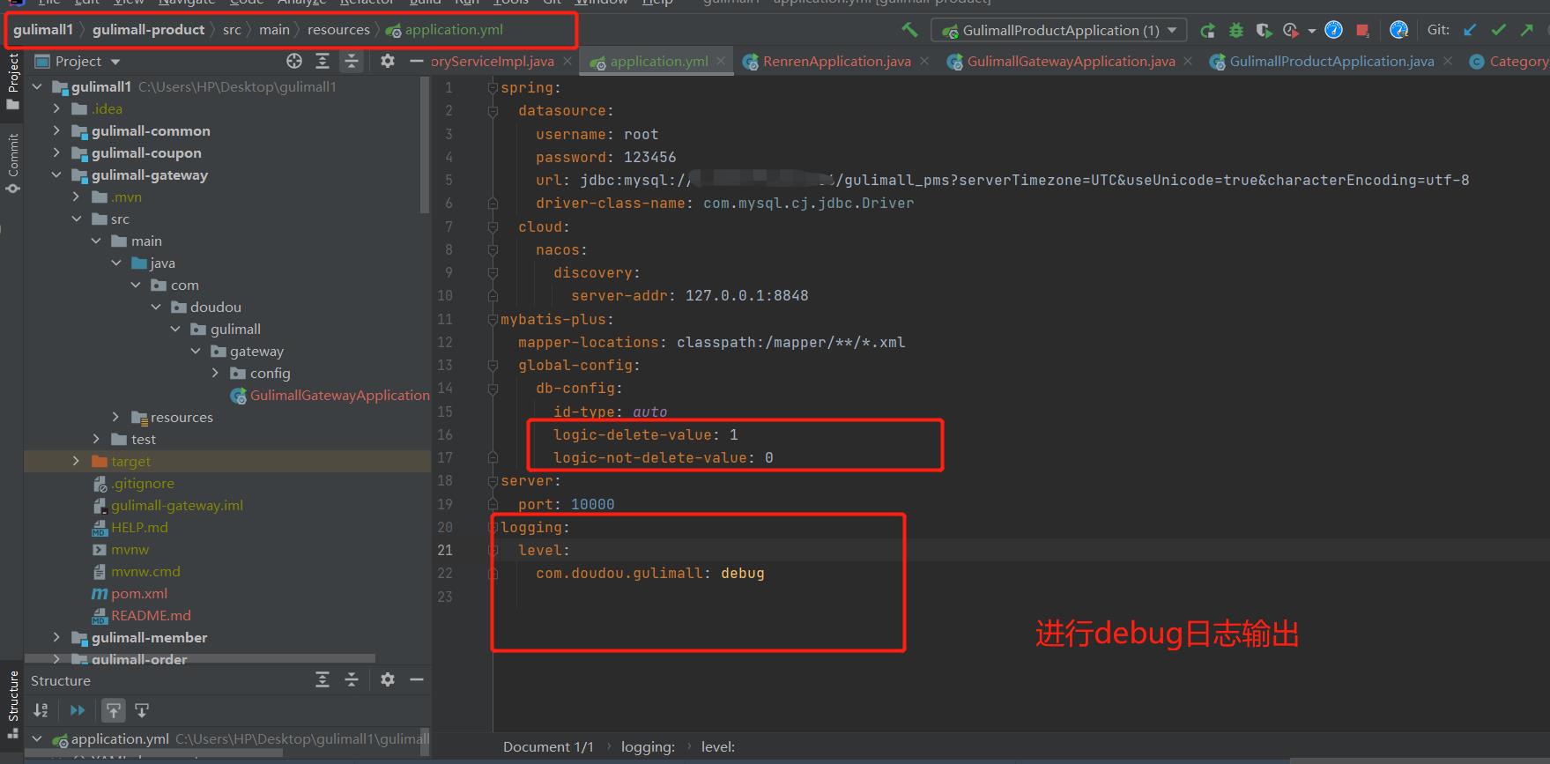Open the GulimallProductApplication (1) run configuration dropdown
Screen dimensions: 1550x764
pyautogui.click(x=1059, y=30)
